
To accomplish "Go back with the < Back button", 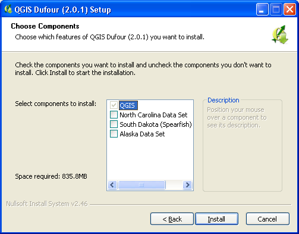I will 172,219.
